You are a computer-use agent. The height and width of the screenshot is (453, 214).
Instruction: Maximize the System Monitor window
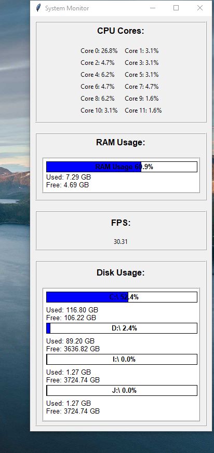(x=176, y=8)
